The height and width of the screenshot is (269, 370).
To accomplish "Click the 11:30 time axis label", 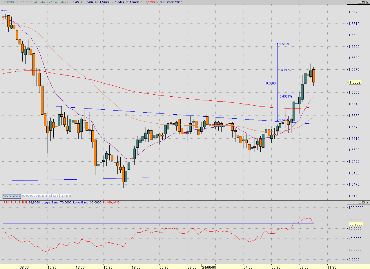I will tap(332, 267).
